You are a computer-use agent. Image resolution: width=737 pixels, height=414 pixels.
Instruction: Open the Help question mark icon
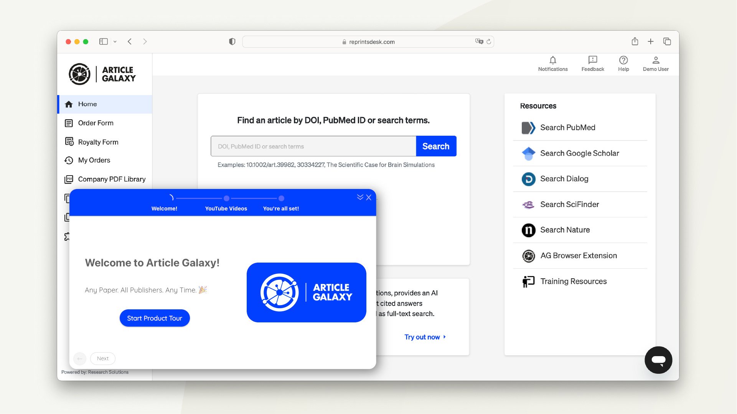click(623, 61)
